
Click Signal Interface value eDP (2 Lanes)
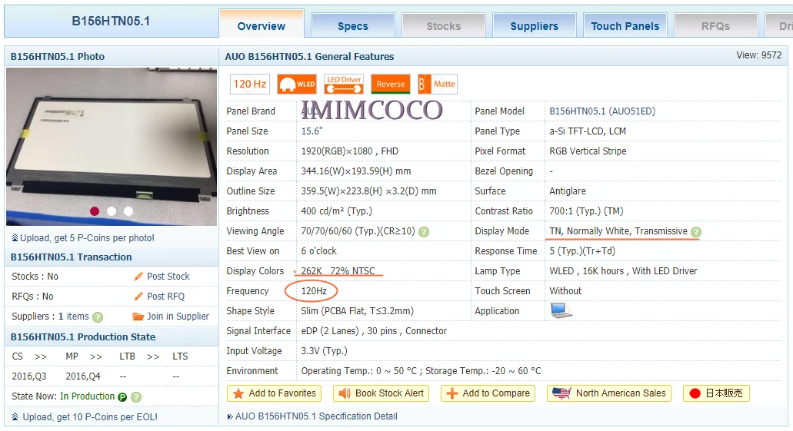[x=374, y=331]
